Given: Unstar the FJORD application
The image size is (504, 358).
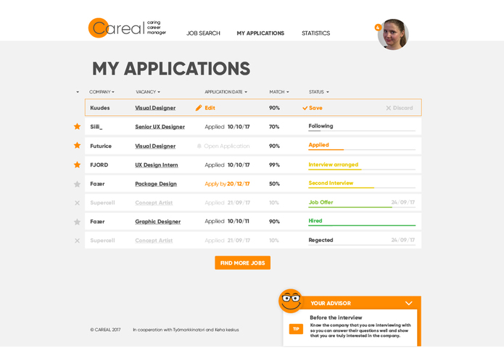Looking at the screenshot, I should (x=77, y=165).
